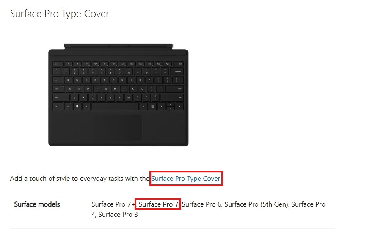Click the Q key in the keyboard image
This screenshot has height=229, width=378.
(68, 80)
